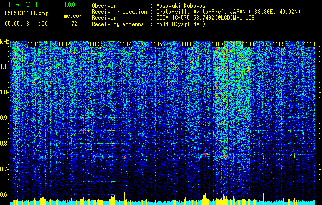
Task: Click the 1.1 frequency axis label
Action: [5, 67]
